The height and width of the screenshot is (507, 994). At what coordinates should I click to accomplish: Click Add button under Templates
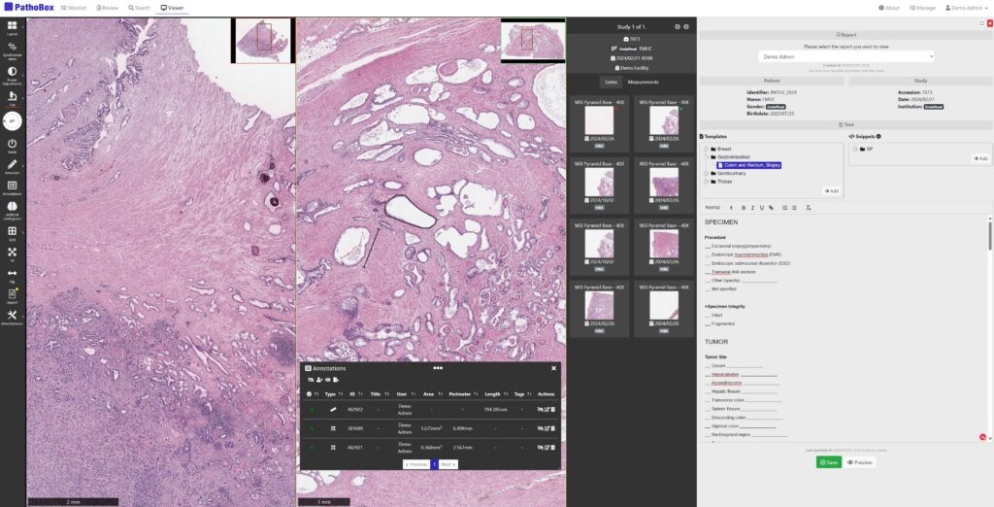click(x=831, y=191)
